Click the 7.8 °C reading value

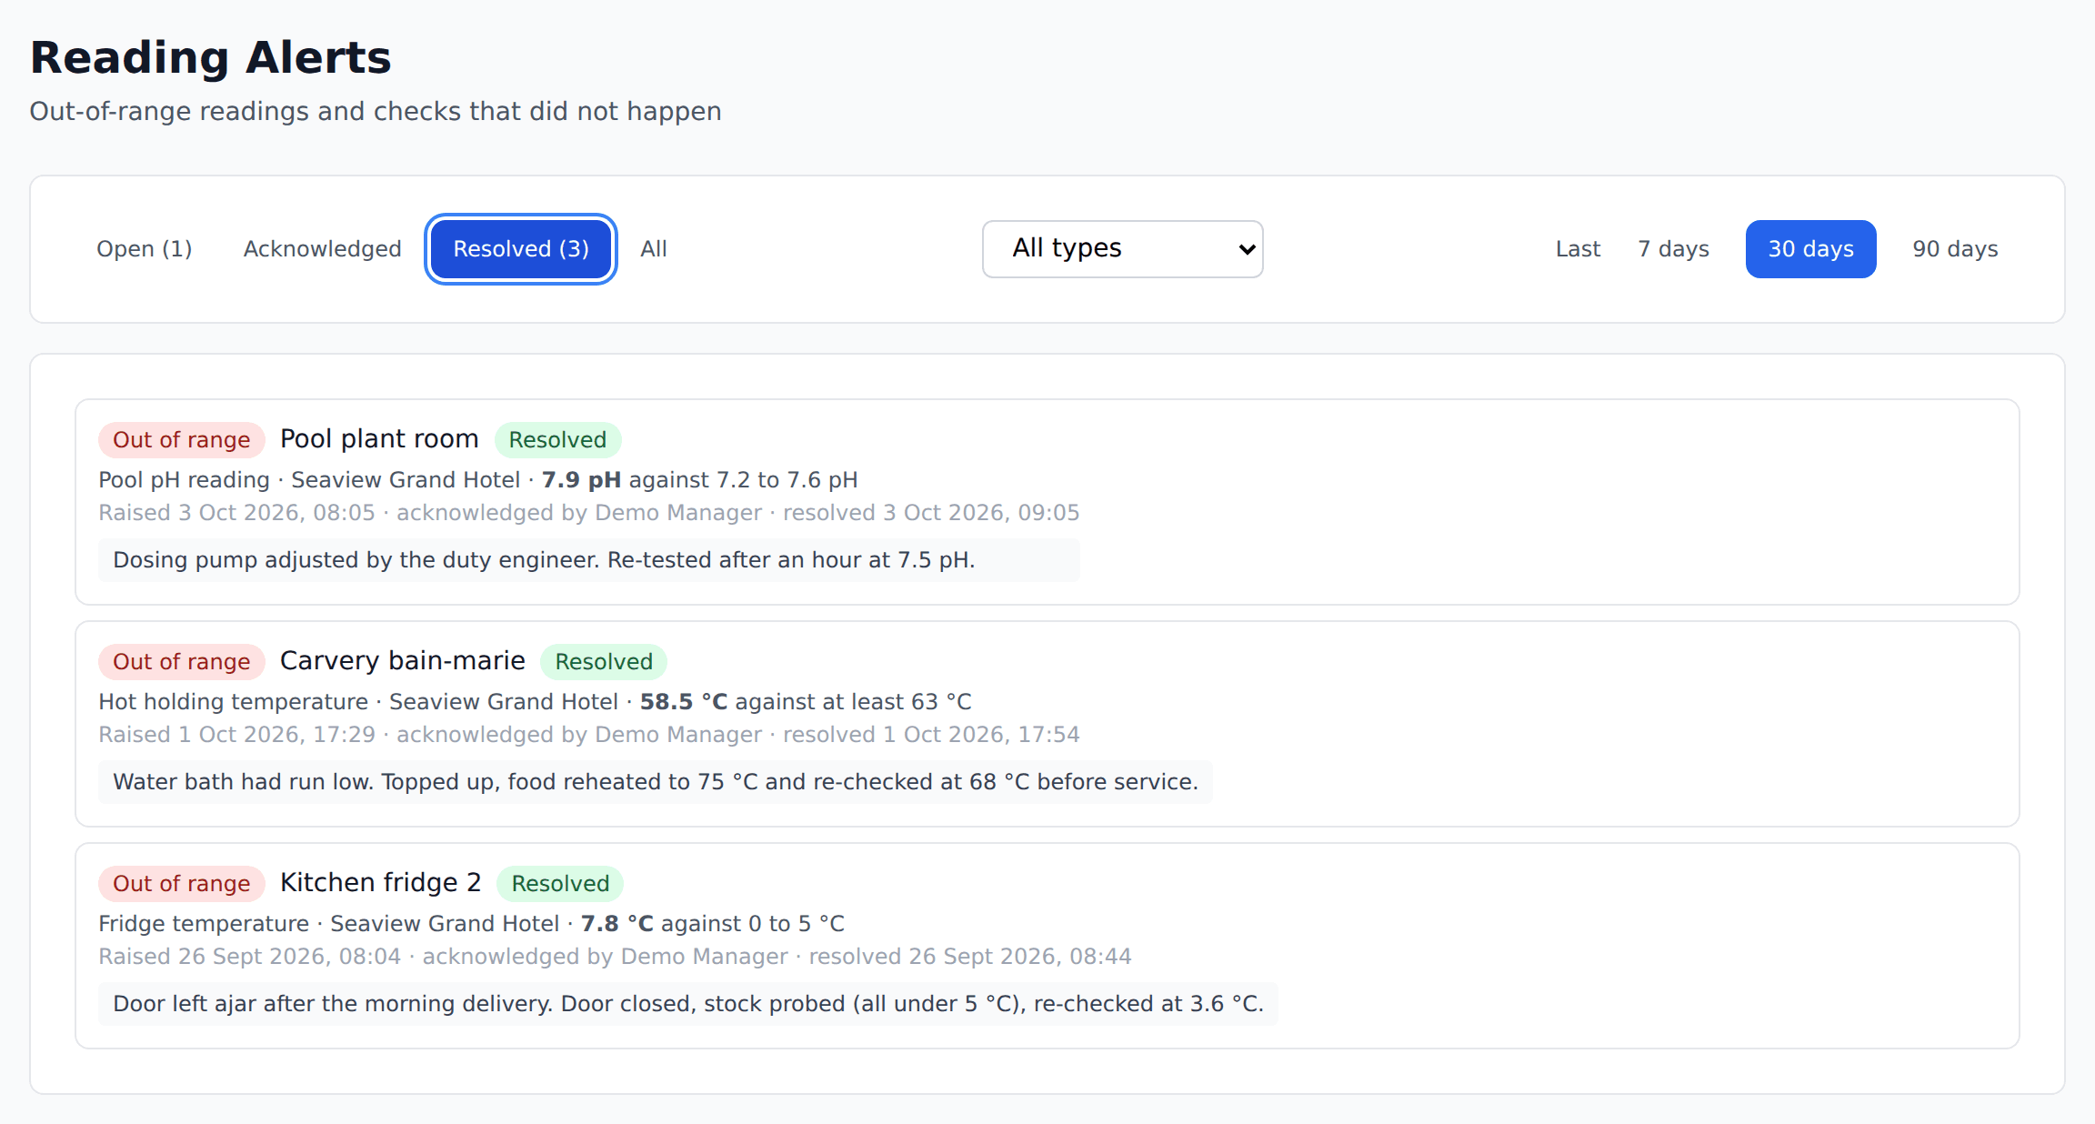click(617, 924)
